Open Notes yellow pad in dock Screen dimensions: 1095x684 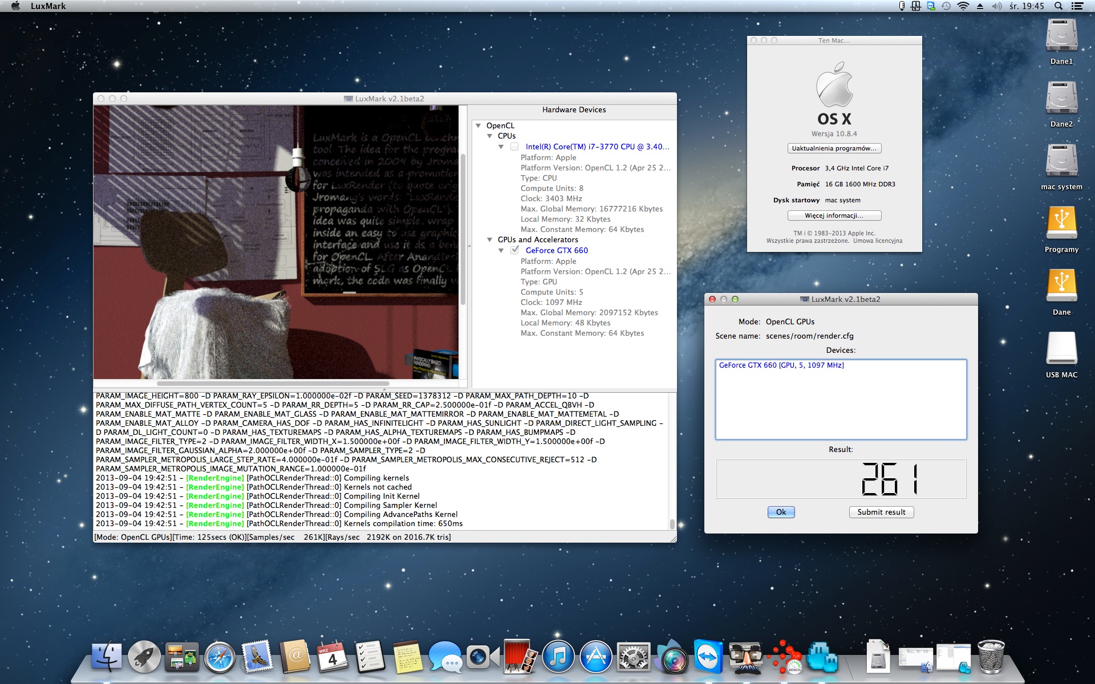408,657
